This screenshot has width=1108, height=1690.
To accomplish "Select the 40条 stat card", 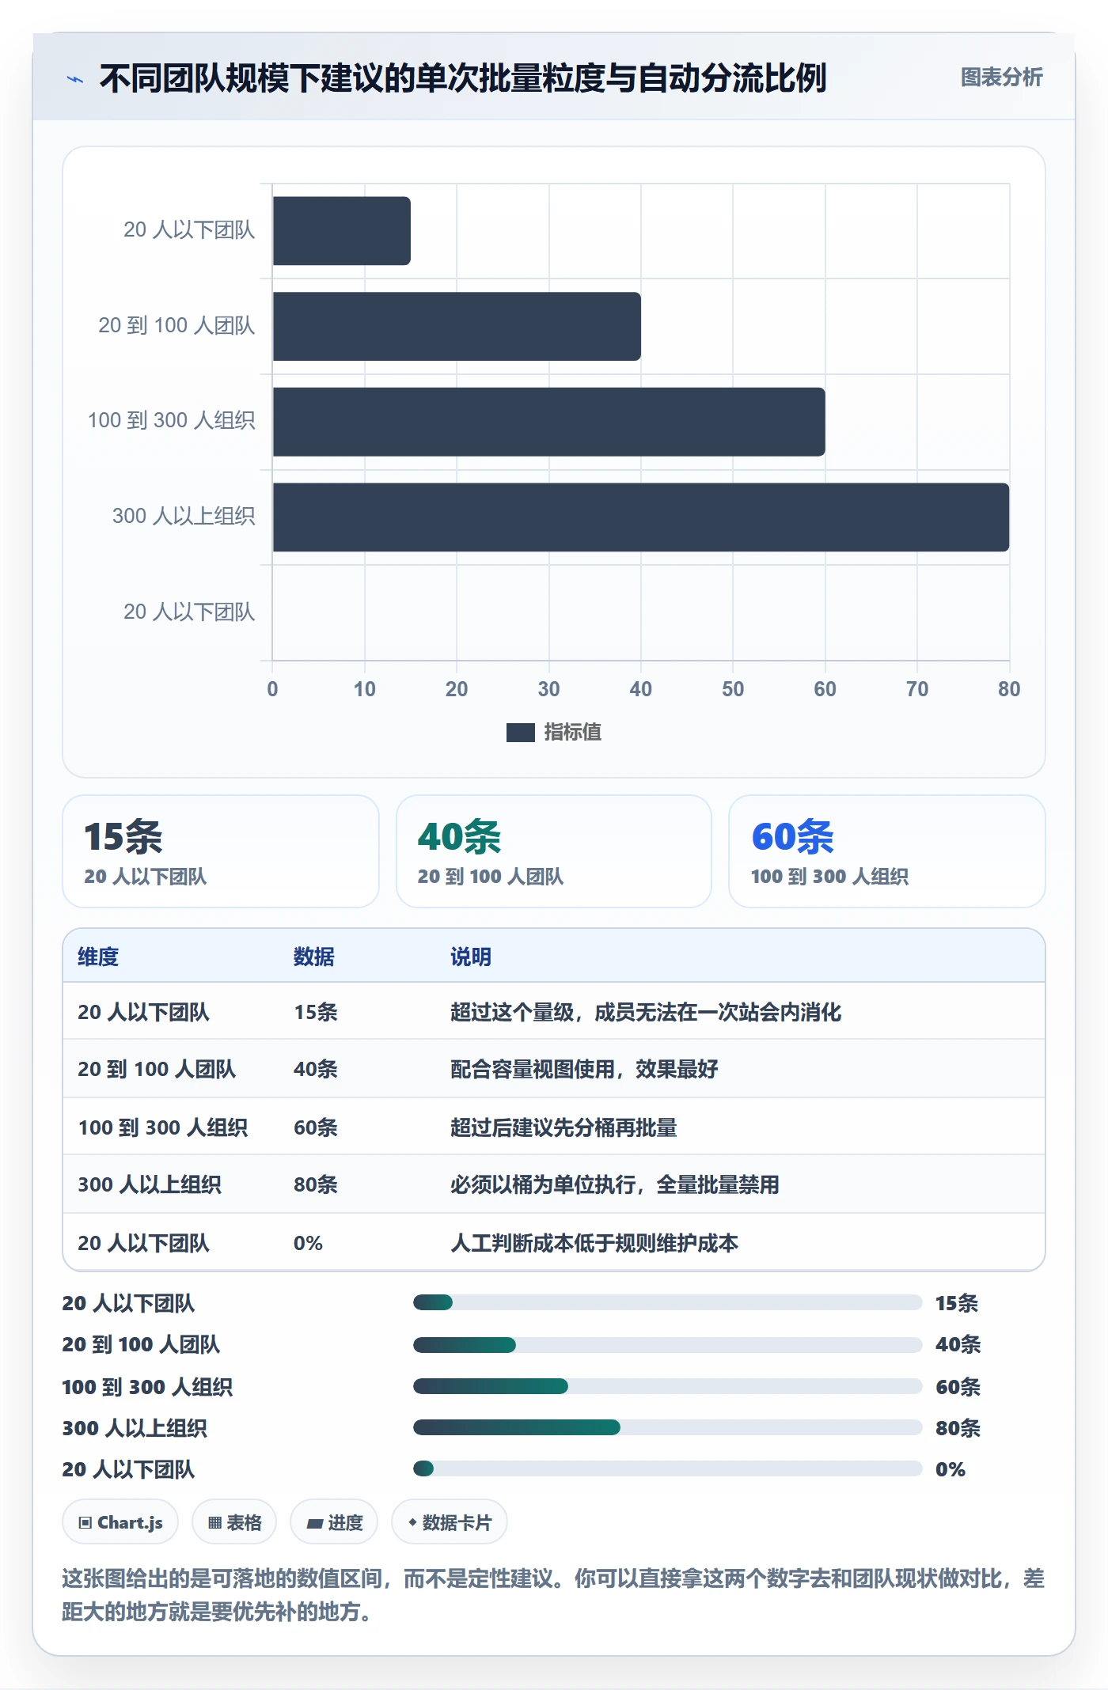I will coord(554,851).
